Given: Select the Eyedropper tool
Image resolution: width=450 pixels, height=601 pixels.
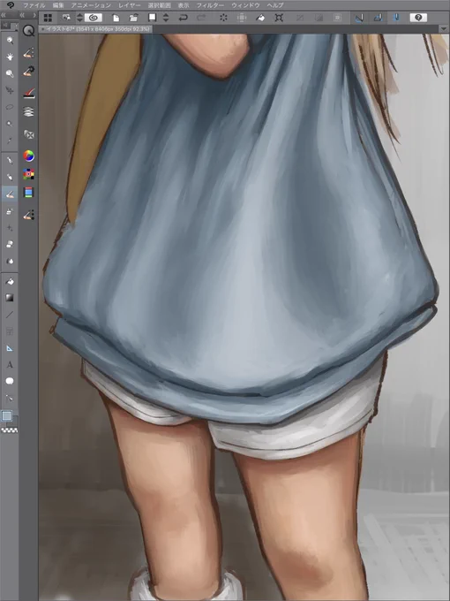Looking at the screenshot, I should click(x=10, y=141).
